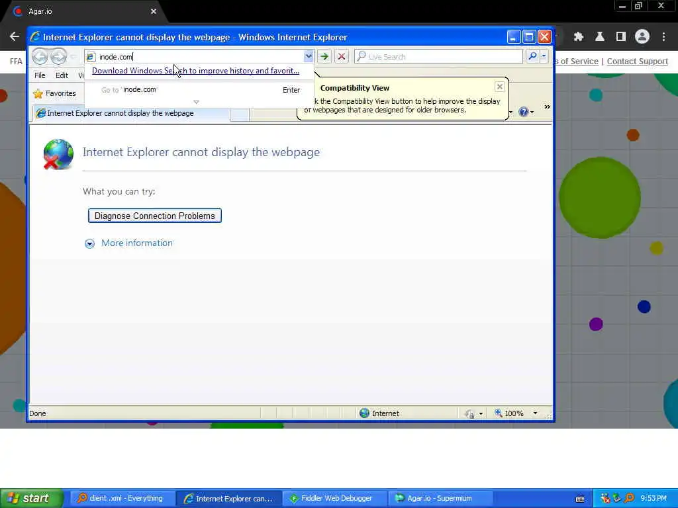Open the Download Windows Search suggestion link
Image resolution: width=678 pixels, height=508 pixels.
point(195,70)
